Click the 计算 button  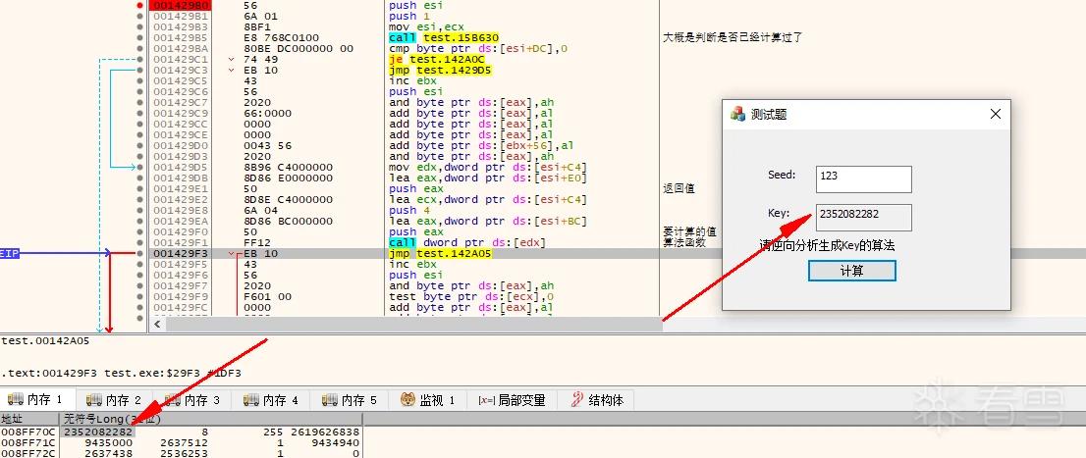(x=852, y=271)
